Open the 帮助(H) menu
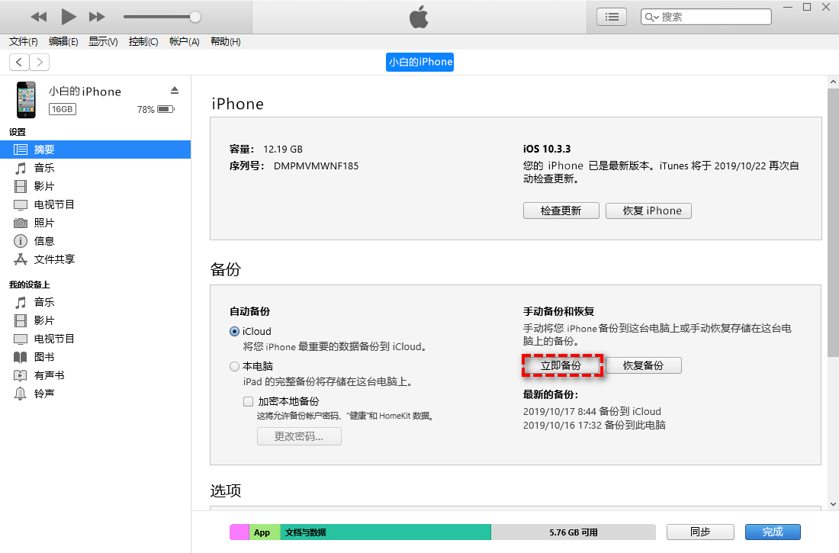The width and height of the screenshot is (839, 553). coord(225,42)
